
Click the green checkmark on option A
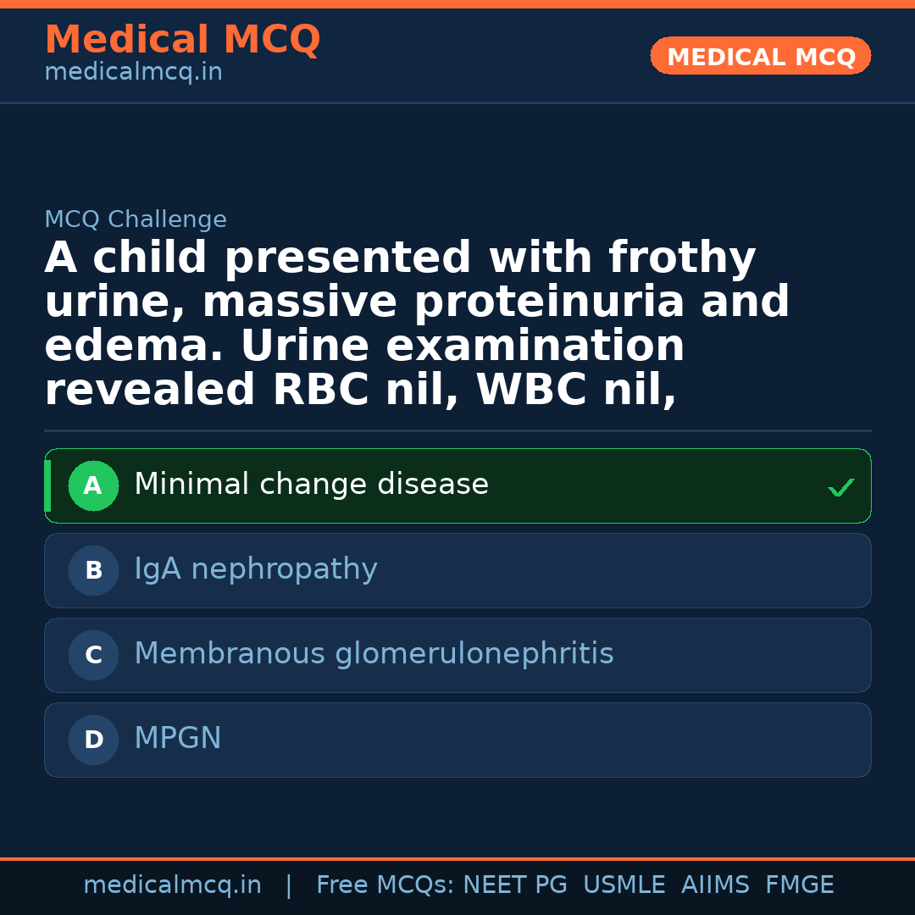click(840, 487)
